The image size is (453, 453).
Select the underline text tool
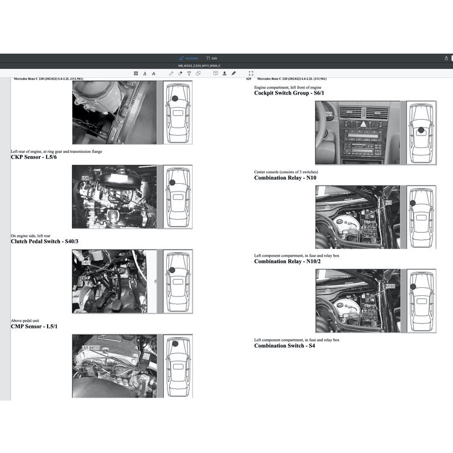[145, 73]
